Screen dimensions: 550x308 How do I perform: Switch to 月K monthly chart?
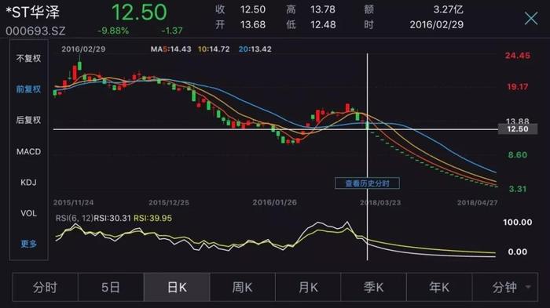(308, 288)
